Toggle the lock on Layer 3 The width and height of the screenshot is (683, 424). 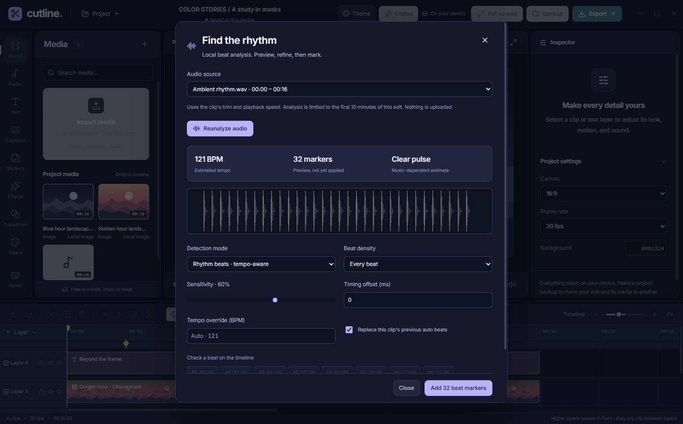42,392
